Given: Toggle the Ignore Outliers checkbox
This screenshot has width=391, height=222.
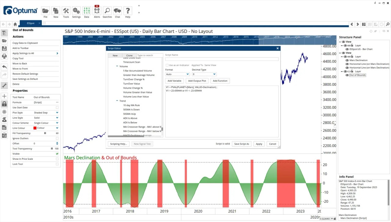Looking at the screenshot, I should click(x=57, y=138).
